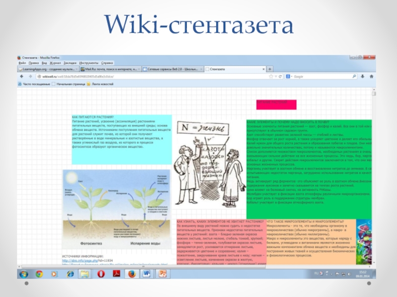Click the volume speaker tray icon

[350, 274]
